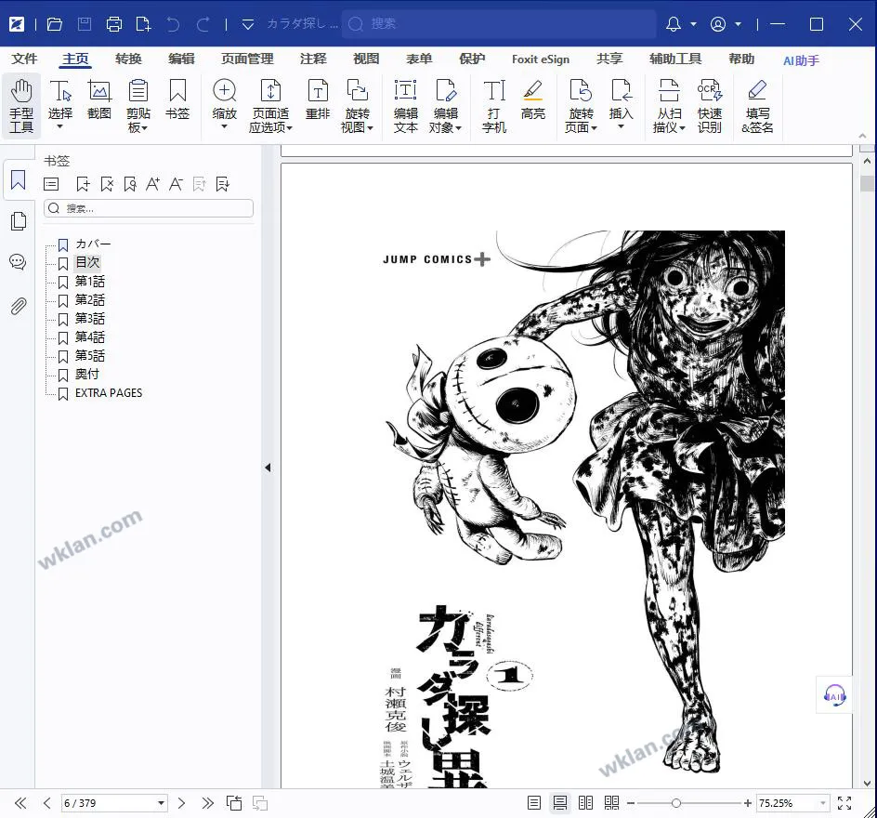
Task: Go to the next page
Action: [x=181, y=803]
